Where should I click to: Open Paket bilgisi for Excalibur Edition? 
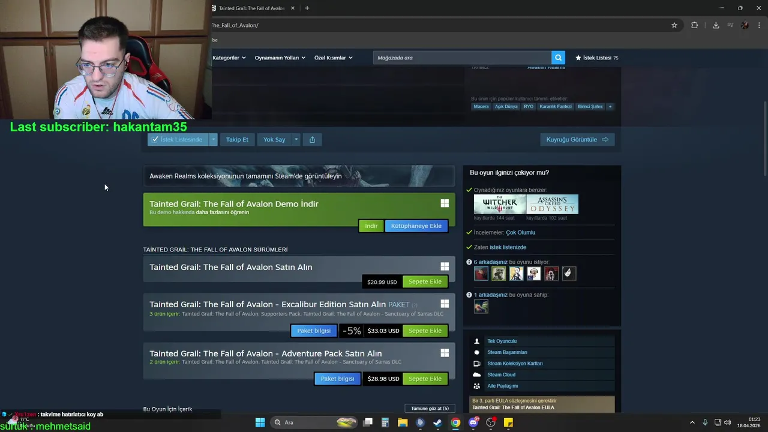(x=314, y=331)
